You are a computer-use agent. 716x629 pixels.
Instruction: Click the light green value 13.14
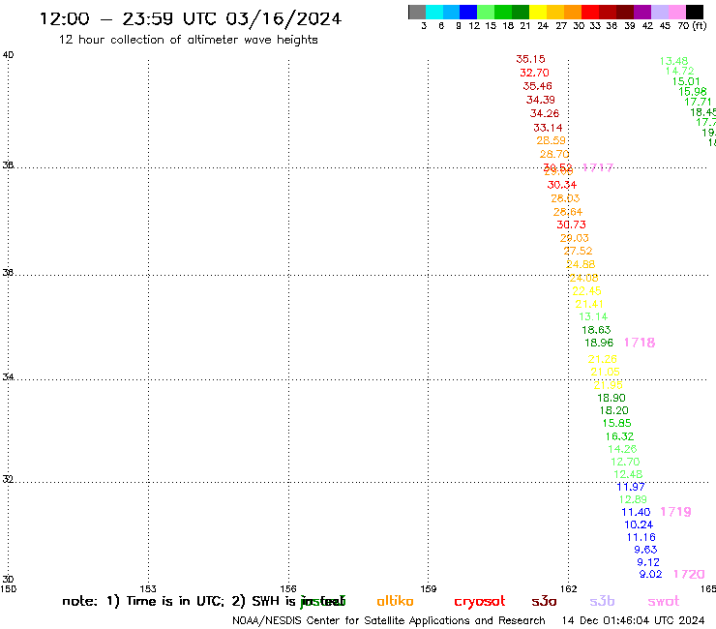pyautogui.click(x=593, y=316)
